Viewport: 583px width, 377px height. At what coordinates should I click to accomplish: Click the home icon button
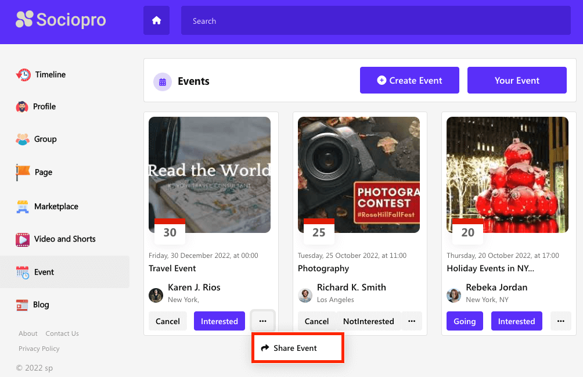click(156, 21)
